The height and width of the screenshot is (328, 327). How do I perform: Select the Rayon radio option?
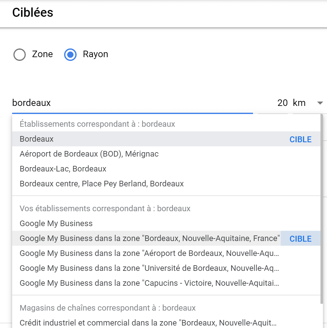pos(70,55)
